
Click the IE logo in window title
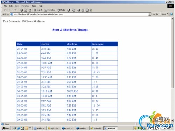2,2
